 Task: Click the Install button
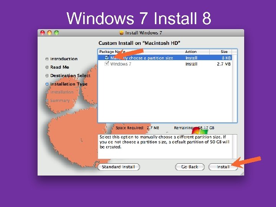pos(223,167)
